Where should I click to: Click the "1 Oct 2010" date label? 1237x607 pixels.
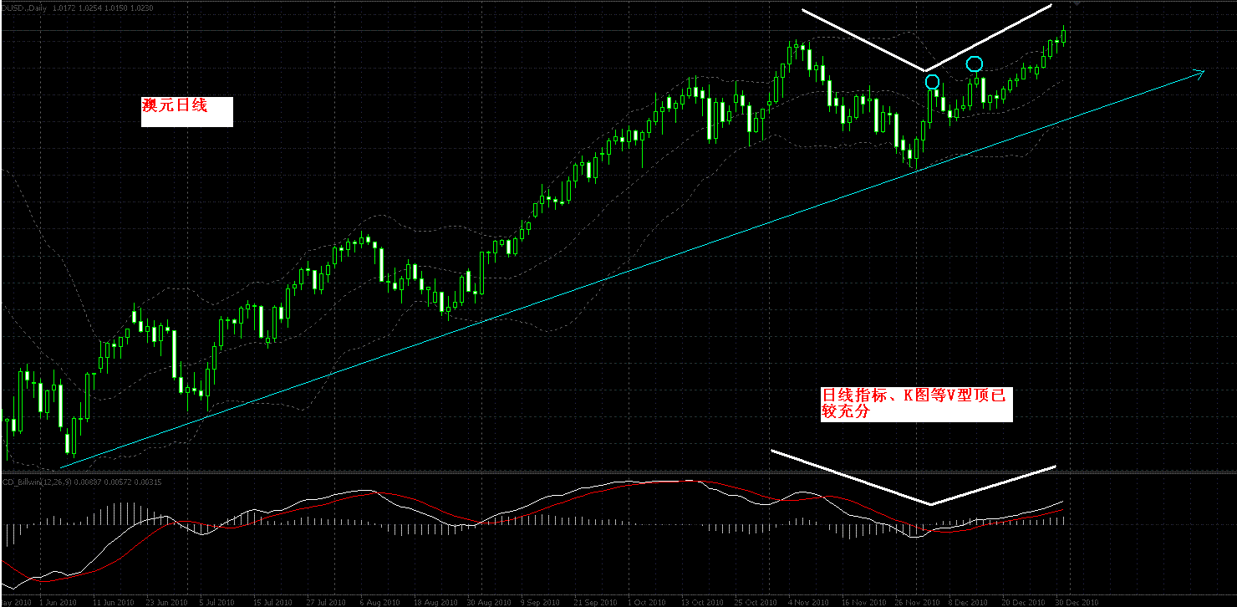[649, 602]
